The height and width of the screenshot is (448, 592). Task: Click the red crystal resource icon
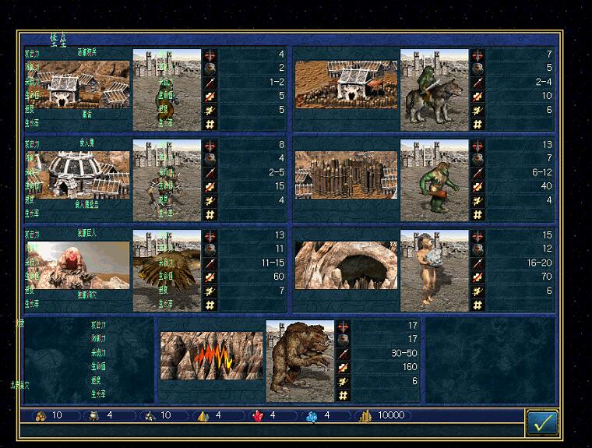(x=258, y=416)
